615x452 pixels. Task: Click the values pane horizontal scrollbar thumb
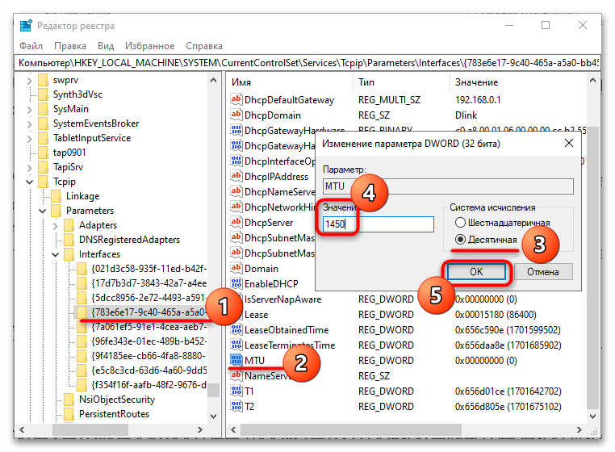(351, 429)
